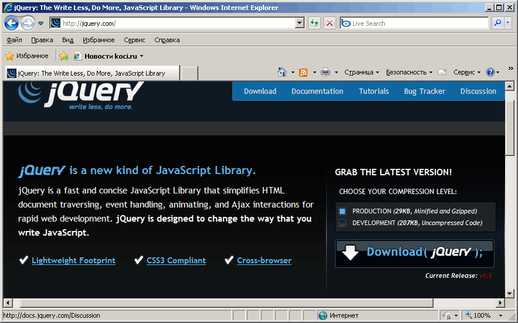Click vertical scrollbar up arrow

tap(509, 87)
